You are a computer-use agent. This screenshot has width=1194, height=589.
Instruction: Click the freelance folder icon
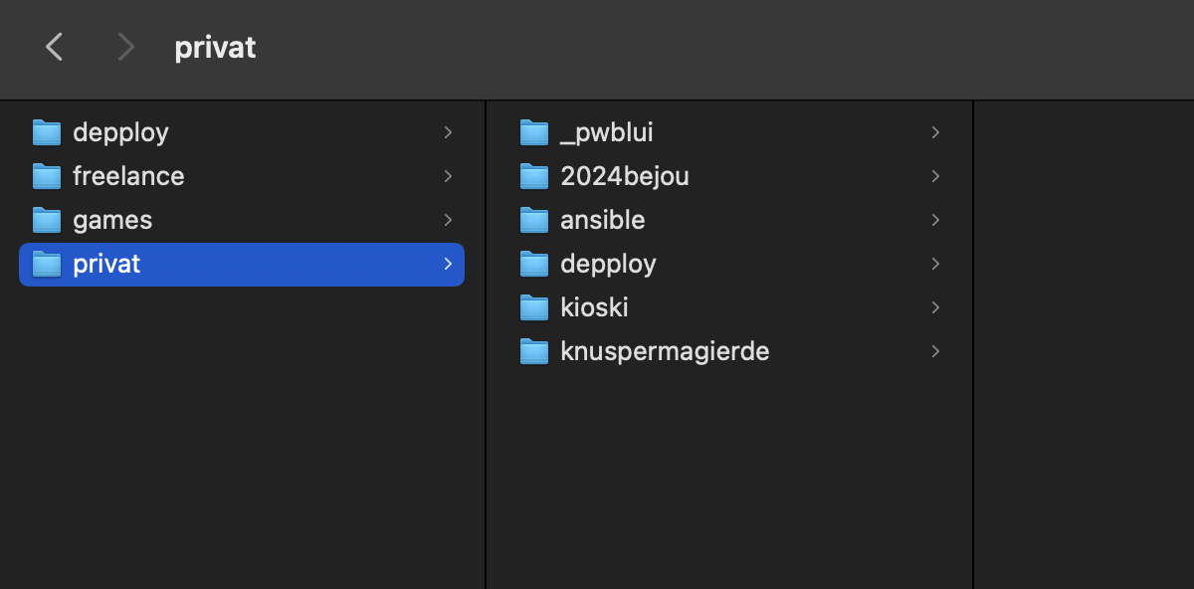(47, 175)
